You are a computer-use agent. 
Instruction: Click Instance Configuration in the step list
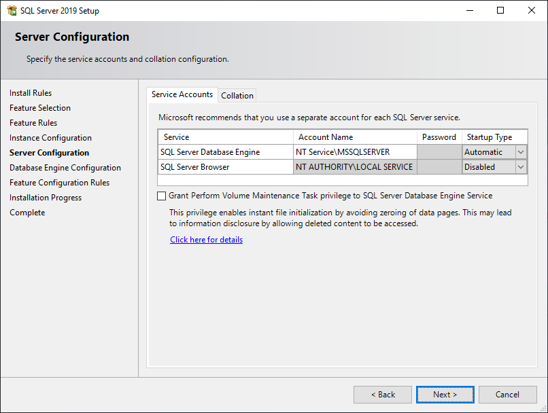51,139
